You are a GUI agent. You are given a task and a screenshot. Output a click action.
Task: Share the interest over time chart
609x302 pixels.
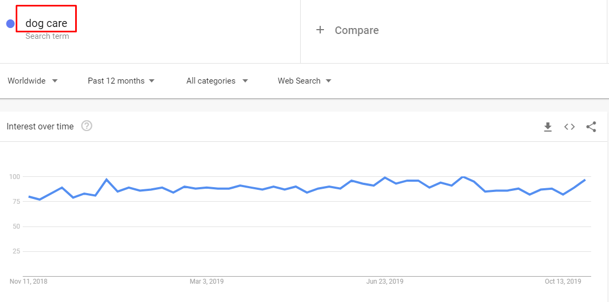point(591,127)
